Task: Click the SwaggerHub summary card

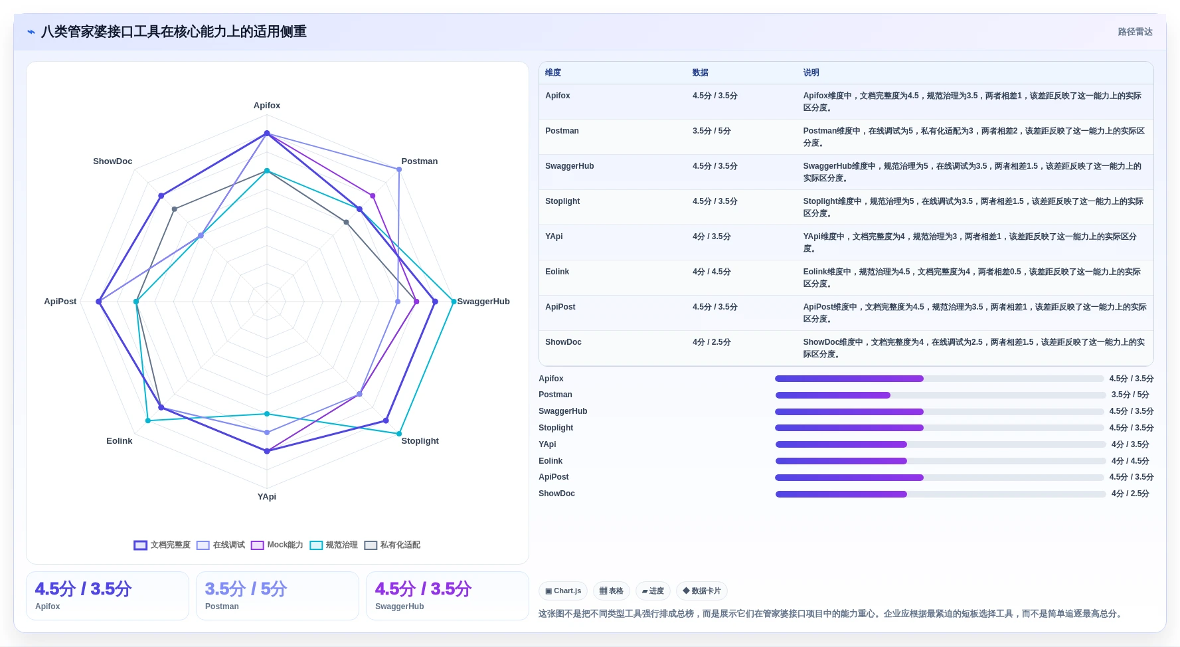Action: point(448,596)
